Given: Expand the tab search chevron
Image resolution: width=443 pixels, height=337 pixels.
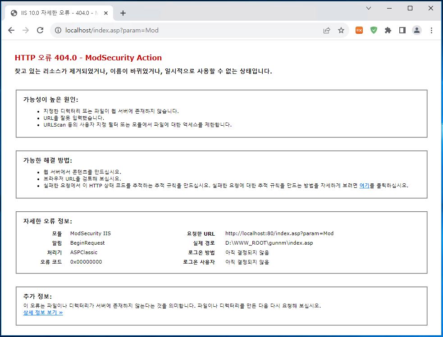Looking at the screenshot, I should 368,8.
